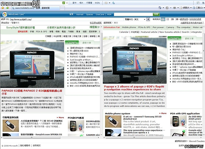Click the translate icon in Live toolbar

[x=113, y=3]
